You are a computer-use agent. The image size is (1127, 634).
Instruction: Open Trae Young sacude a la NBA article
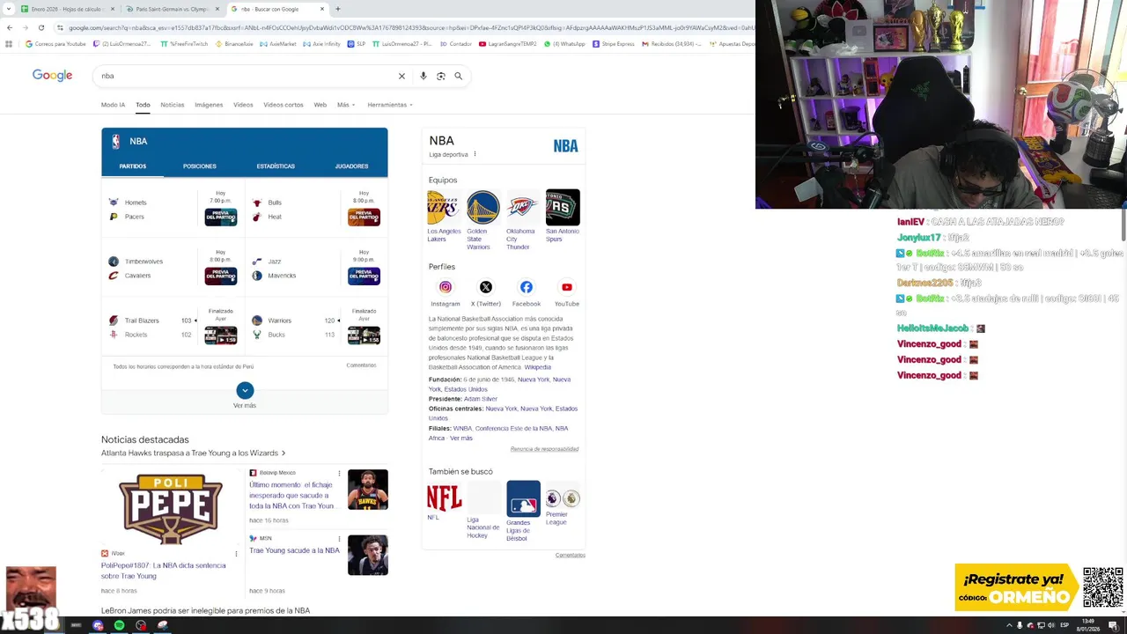click(x=294, y=550)
